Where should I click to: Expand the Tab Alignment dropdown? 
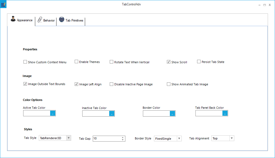231,138
